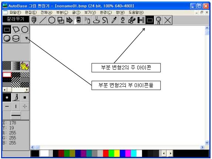
Task: Click the paint roller tool icon
Action: click(96, 20)
